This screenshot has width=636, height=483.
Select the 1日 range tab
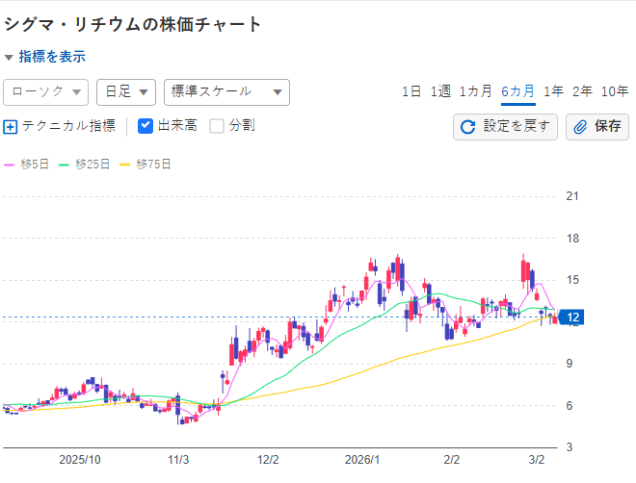[x=411, y=91]
